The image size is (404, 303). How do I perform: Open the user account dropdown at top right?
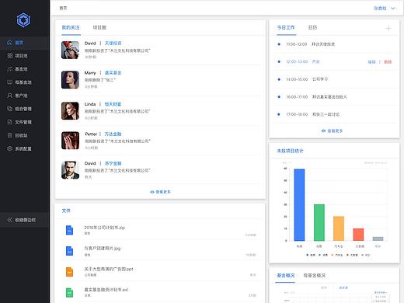385,9
